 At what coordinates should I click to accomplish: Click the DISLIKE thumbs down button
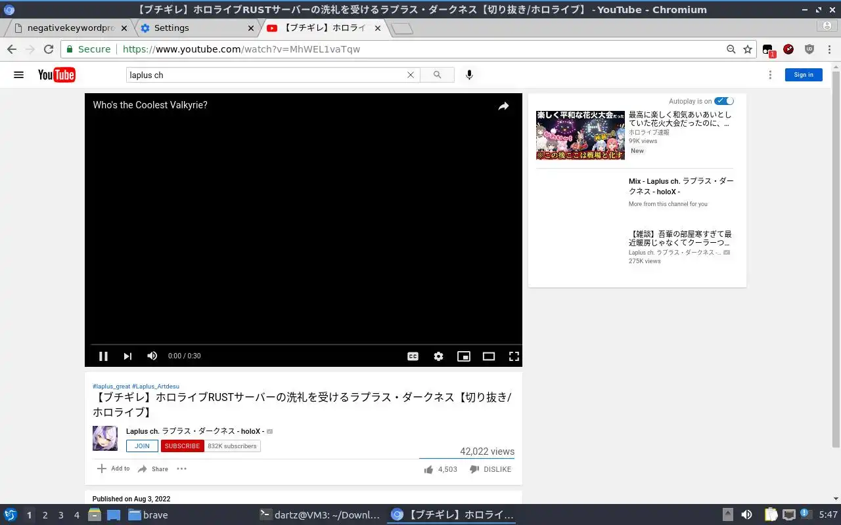[490, 469]
